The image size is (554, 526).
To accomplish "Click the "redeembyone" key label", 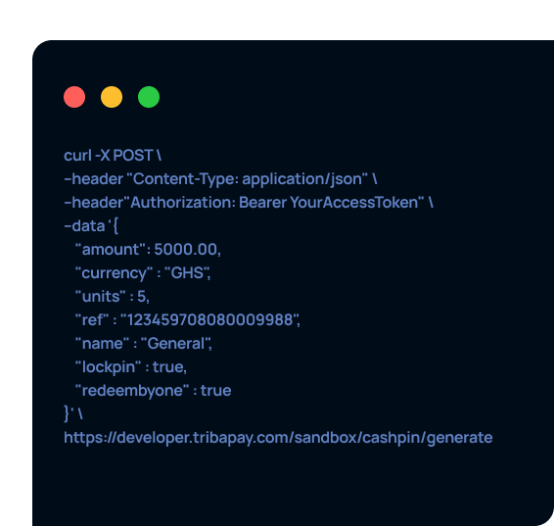I will click(132, 391).
